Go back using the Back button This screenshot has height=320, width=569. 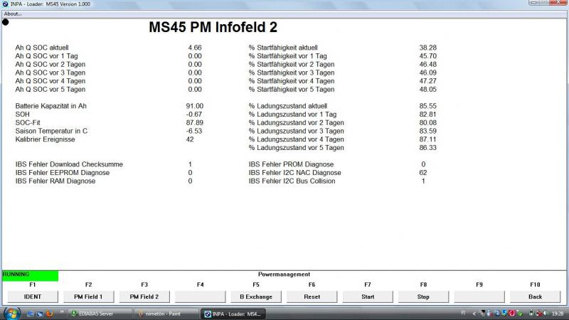(535, 297)
